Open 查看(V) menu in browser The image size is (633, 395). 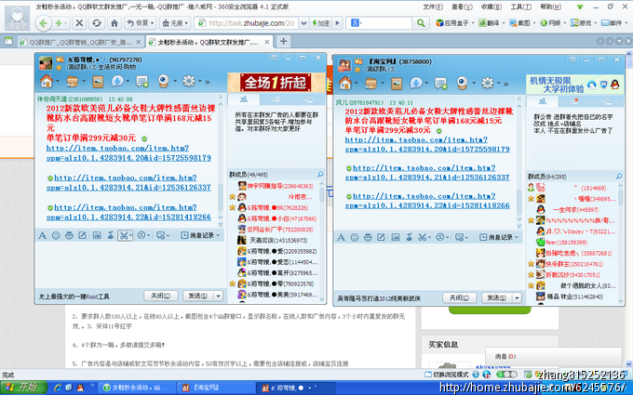coord(462,7)
